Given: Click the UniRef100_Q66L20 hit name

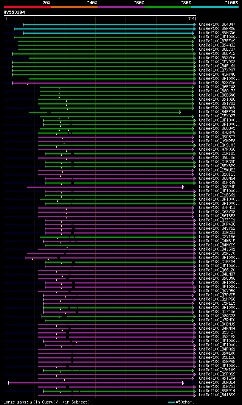Looking at the screenshot, I should [217, 270].
